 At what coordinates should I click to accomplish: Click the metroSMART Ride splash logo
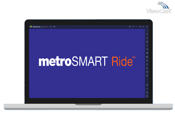pyautogui.click(x=87, y=61)
